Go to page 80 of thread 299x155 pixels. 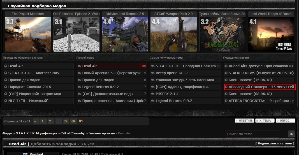point(73,122)
